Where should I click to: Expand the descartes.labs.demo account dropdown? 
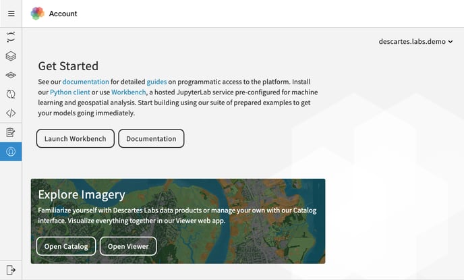(x=415, y=41)
